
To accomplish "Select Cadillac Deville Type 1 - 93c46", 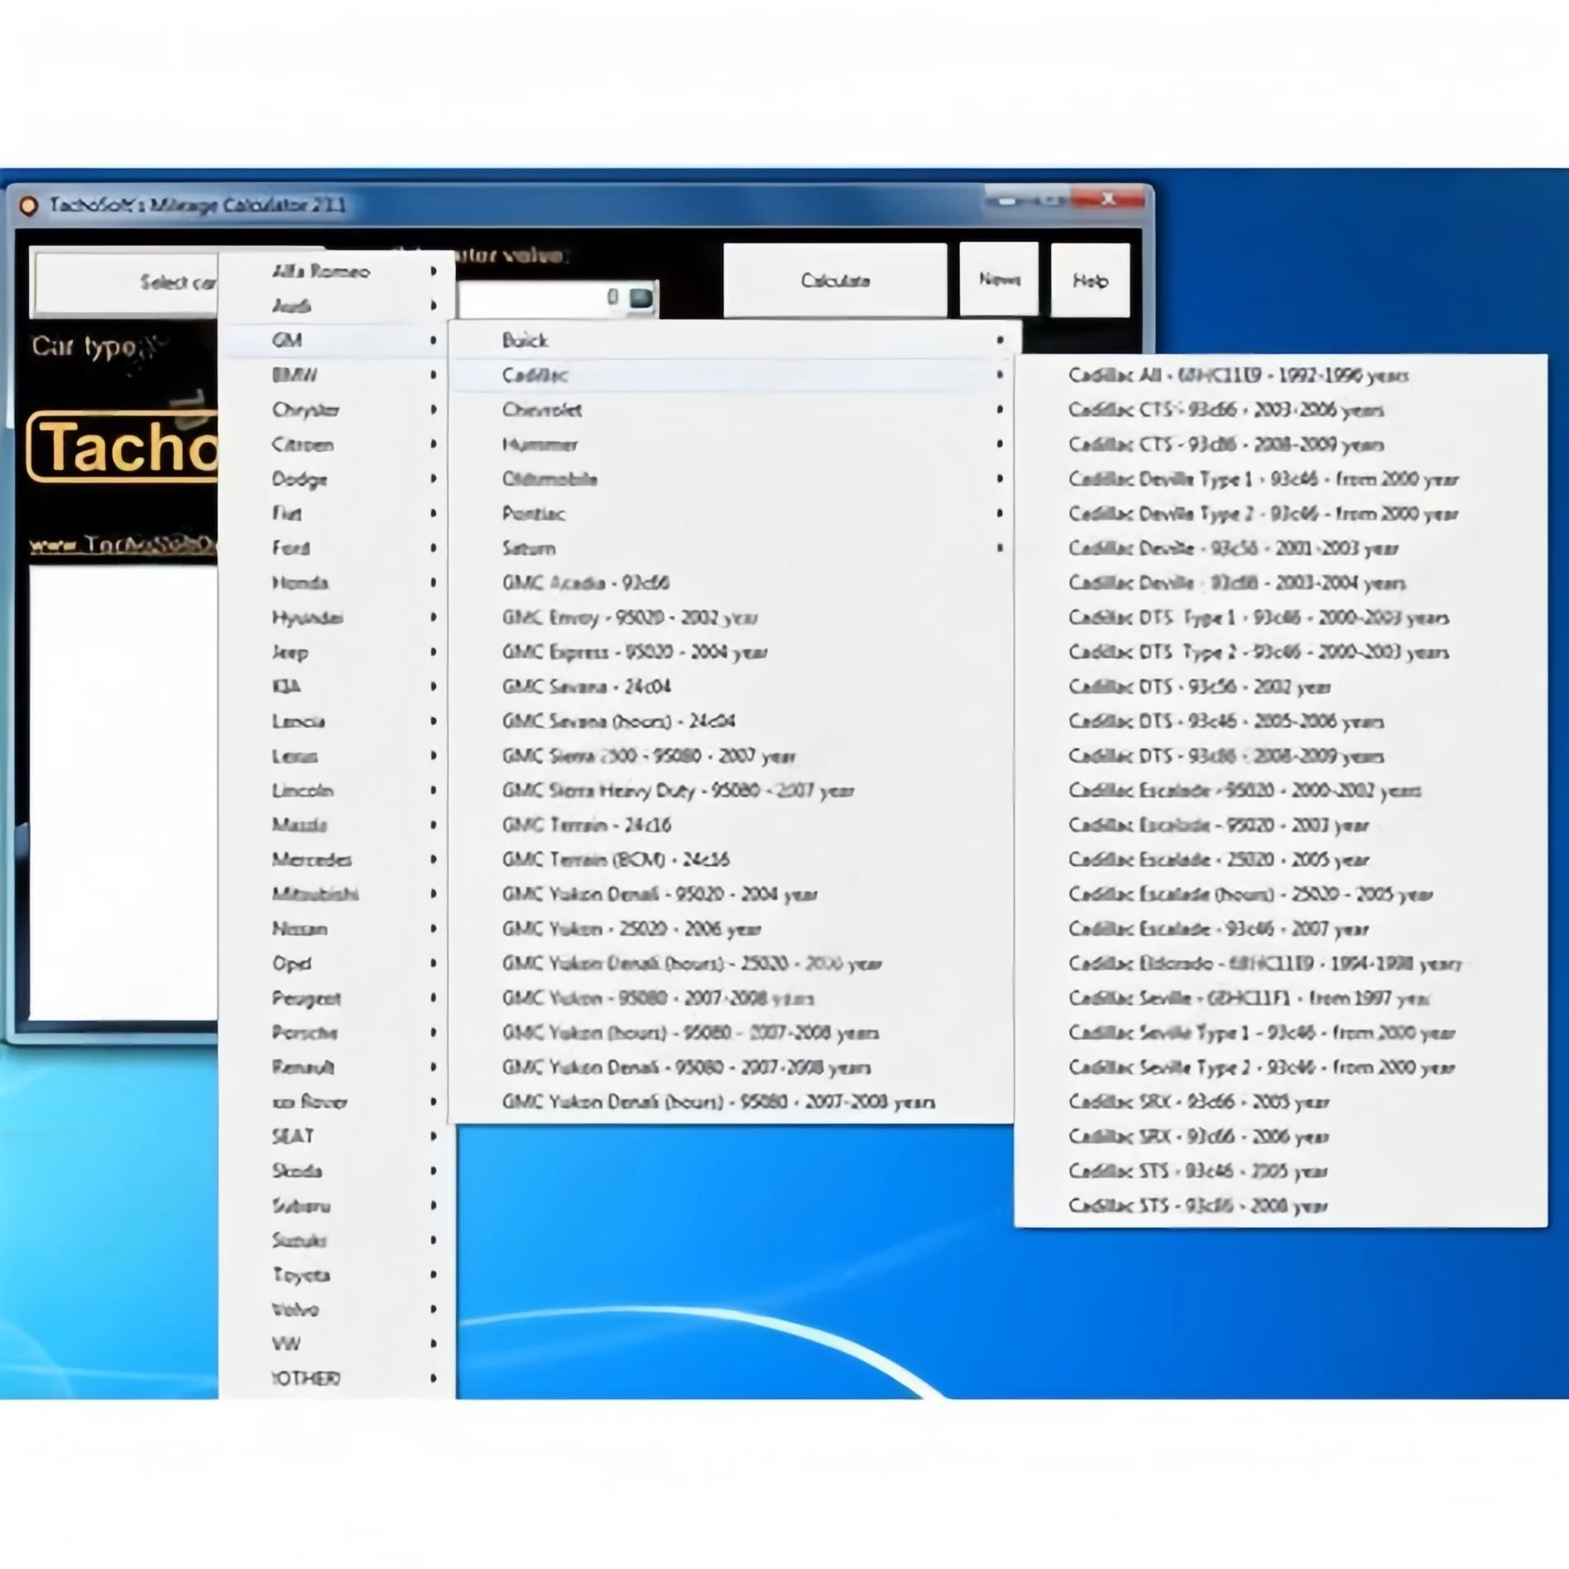I will point(1281,479).
